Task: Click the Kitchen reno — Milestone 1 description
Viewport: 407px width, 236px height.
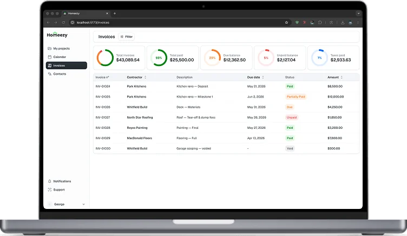Action: [195, 96]
